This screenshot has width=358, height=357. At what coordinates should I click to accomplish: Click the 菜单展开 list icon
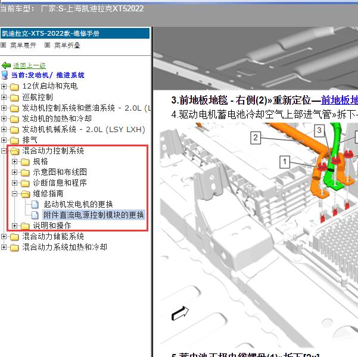[3, 45]
